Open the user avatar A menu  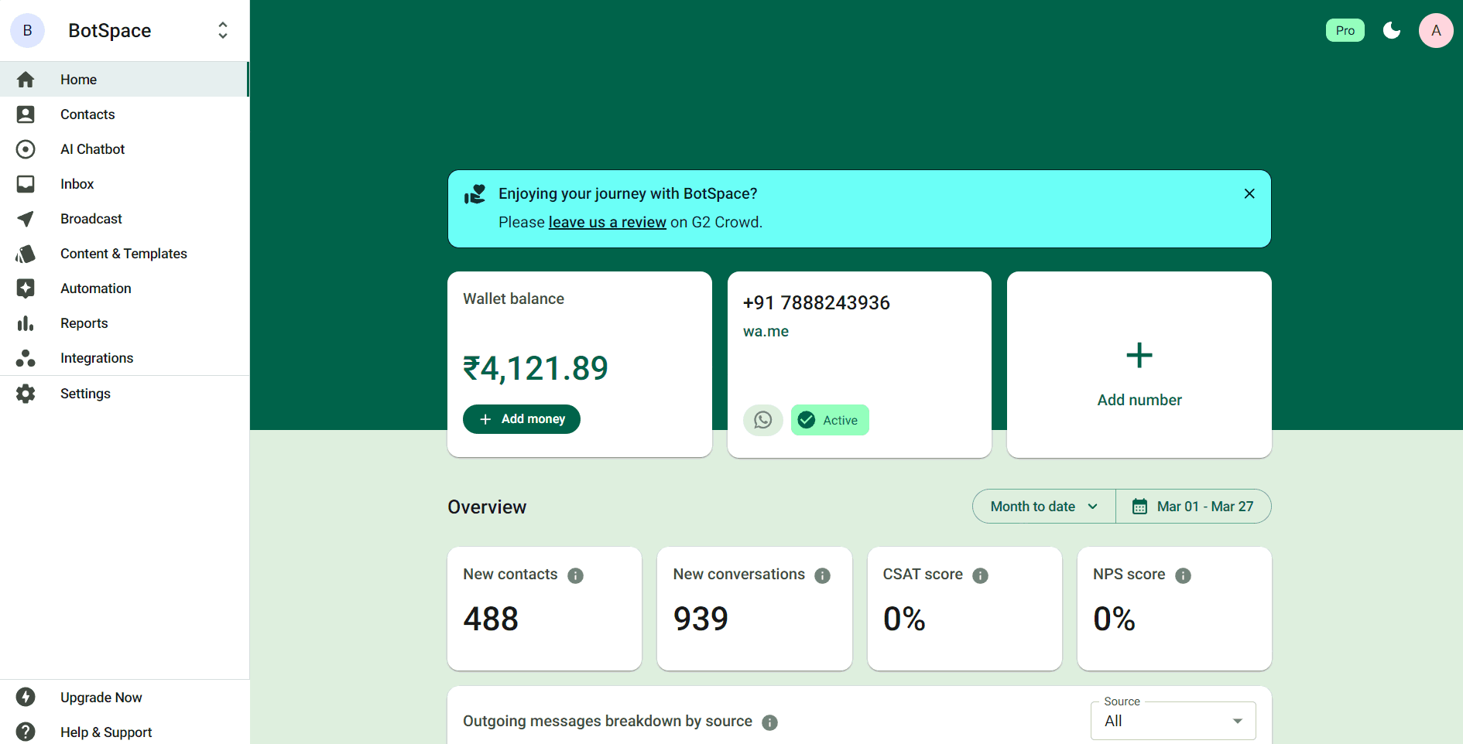tap(1436, 30)
